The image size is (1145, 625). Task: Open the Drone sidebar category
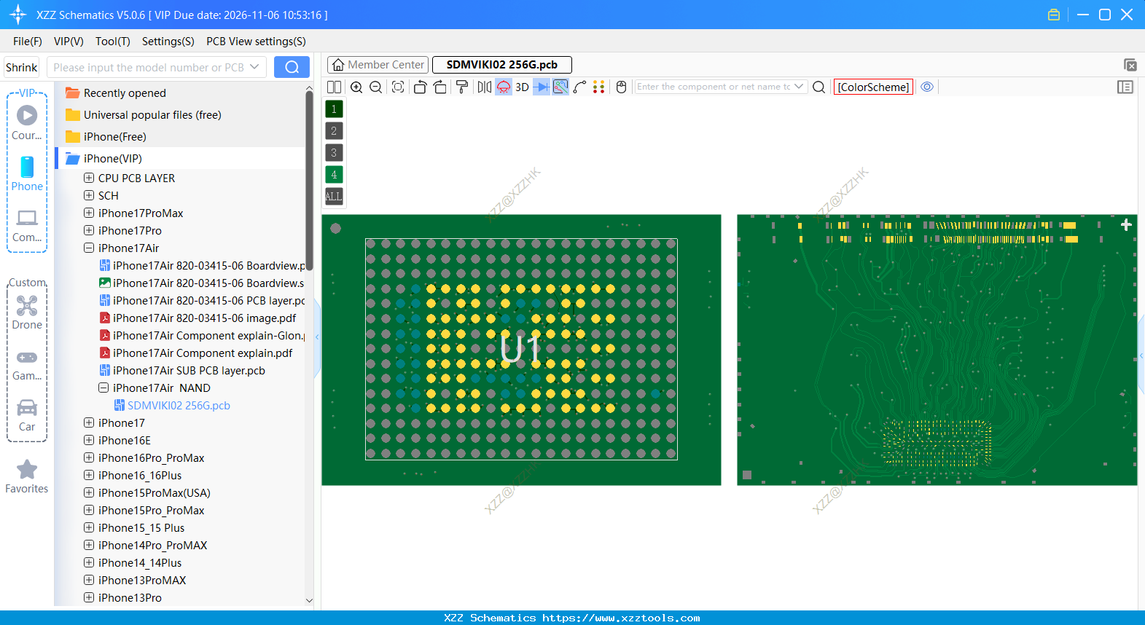pyautogui.click(x=27, y=312)
